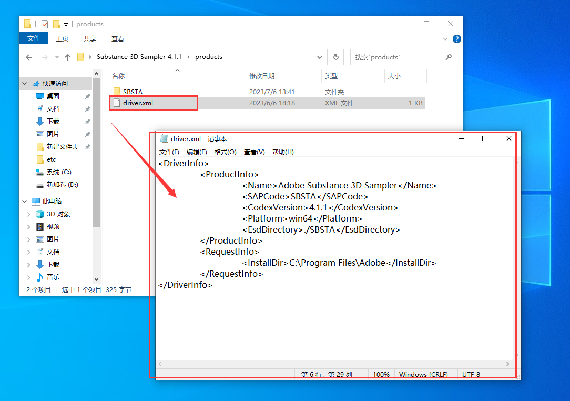The image size is (570, 401).
Task: Open Explorer help question mark icon
Action: pos(457,39)
